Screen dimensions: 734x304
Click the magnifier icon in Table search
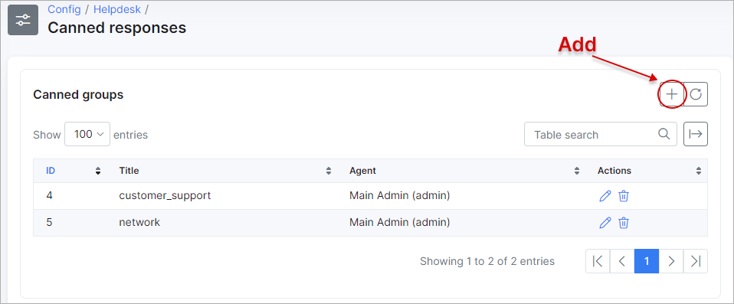tap(664, 134)
